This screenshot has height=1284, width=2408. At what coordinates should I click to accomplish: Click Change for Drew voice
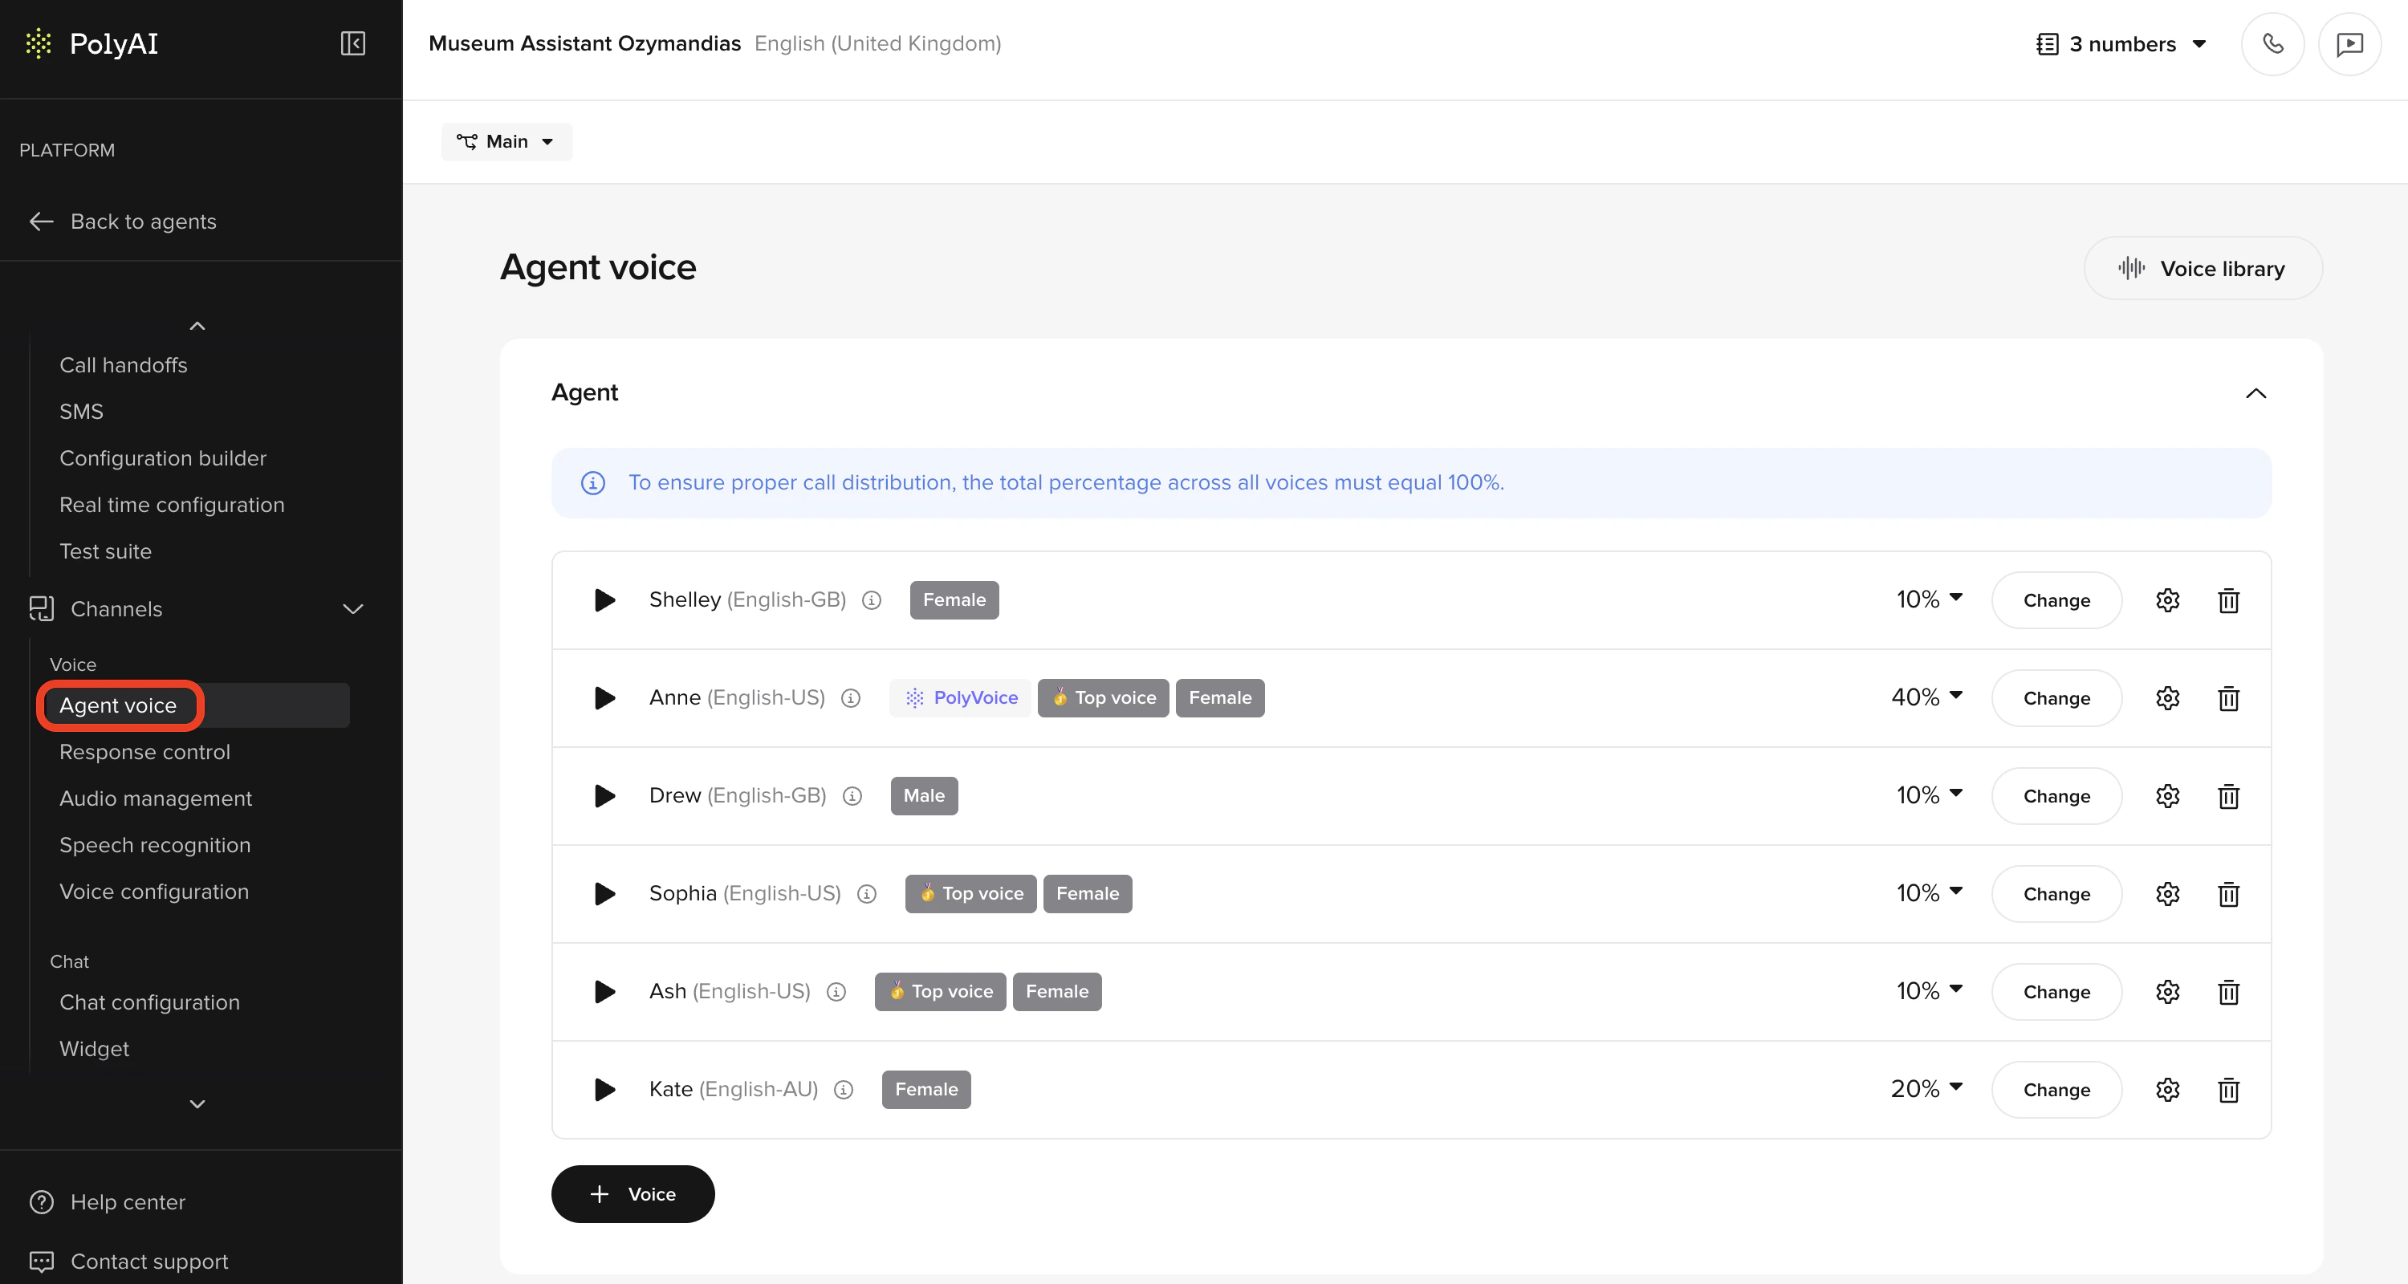click(x=2056, y=796)
